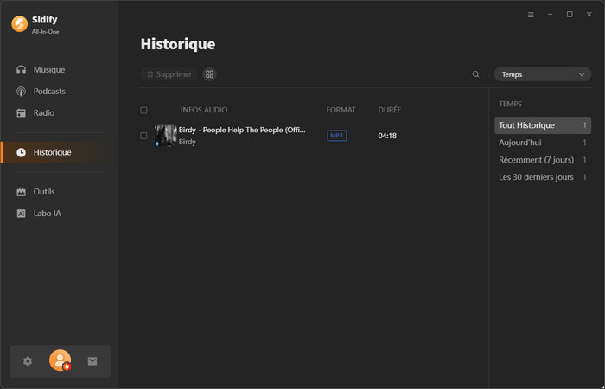Toggle the select-all checkbox in header

[x=143, y=110]
